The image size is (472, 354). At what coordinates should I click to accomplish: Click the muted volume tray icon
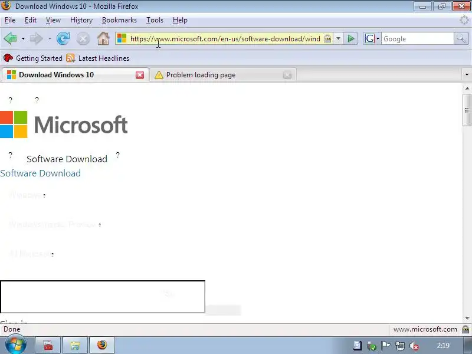pyautogui.click(x=414, y=346)
